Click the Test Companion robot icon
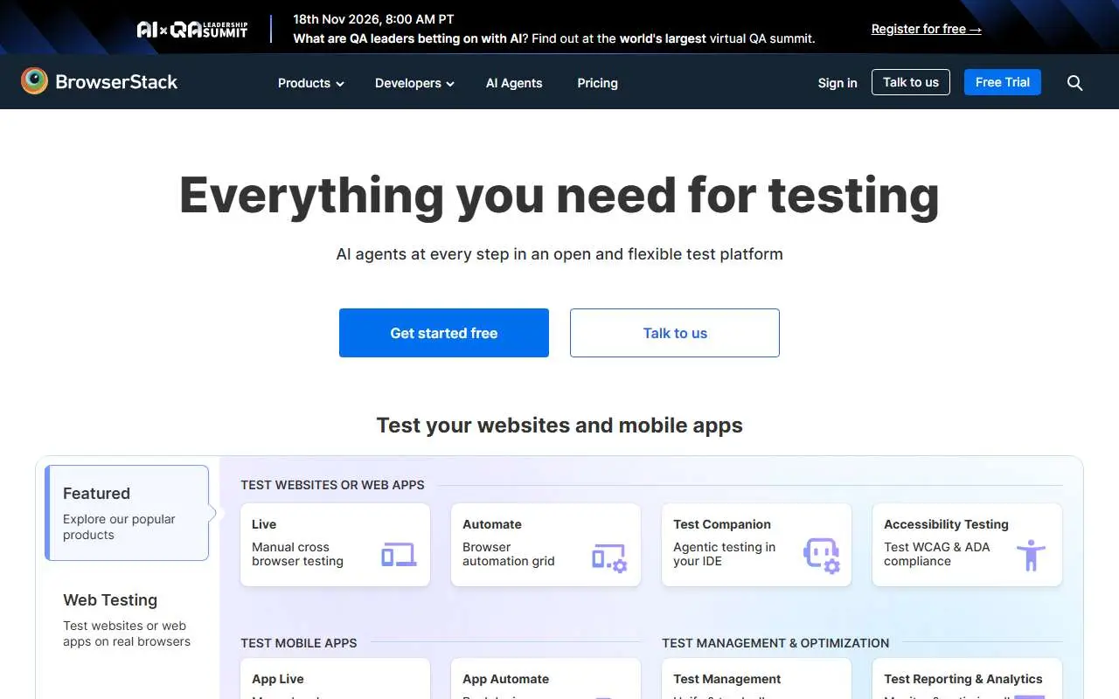This screenshot has height=699, width=1119. click(822, 556)
